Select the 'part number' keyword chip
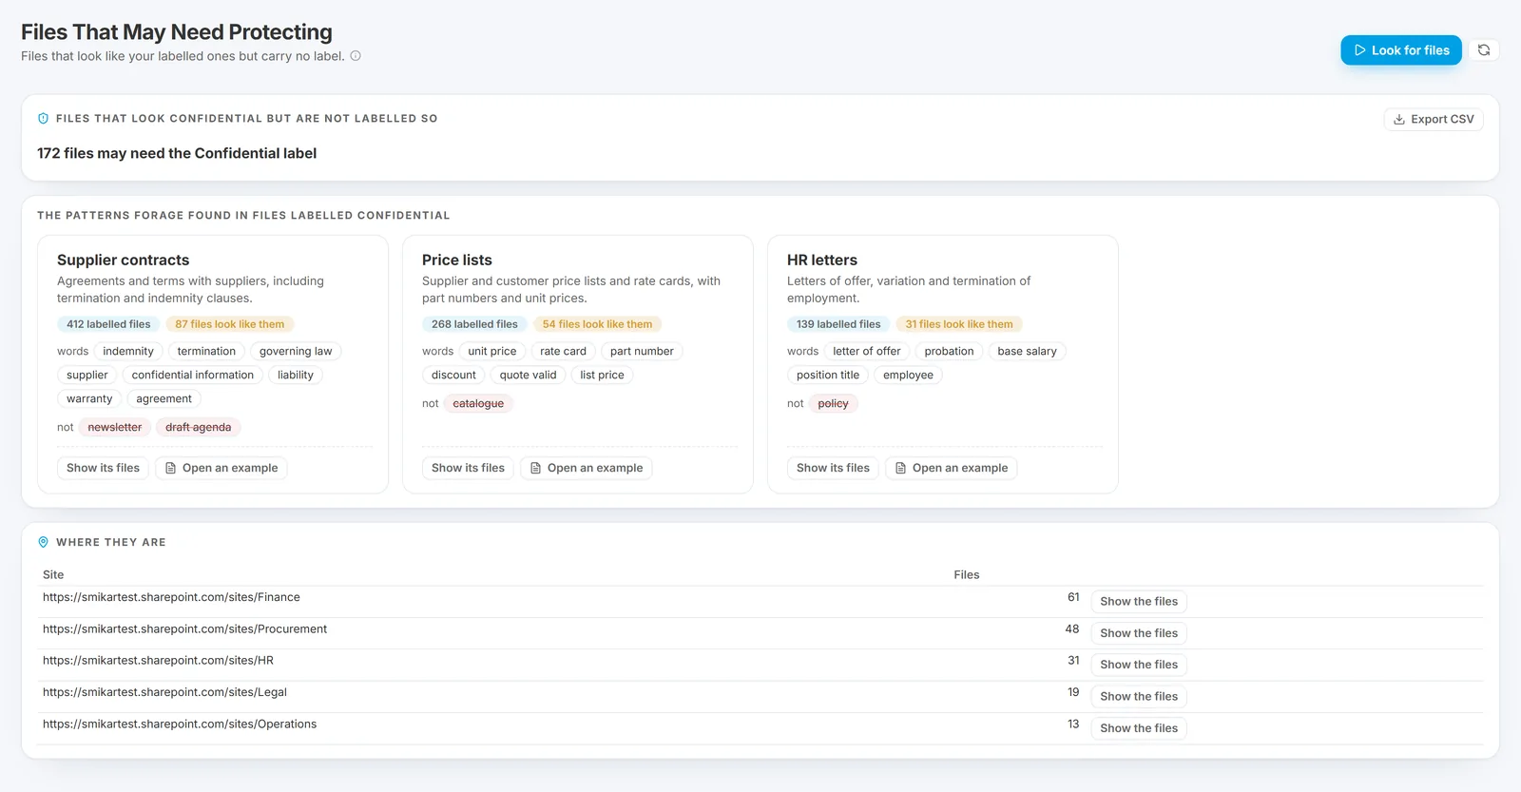Screen dimensions: 1521x792 pyautogui.click(x=642, y=352)
